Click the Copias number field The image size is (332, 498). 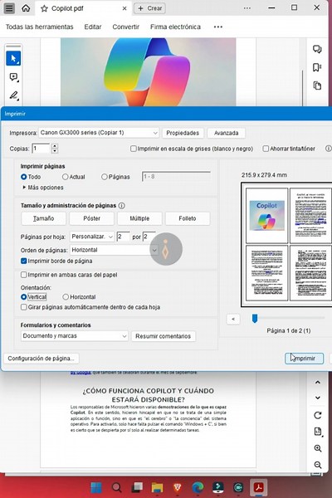(41, 149)
